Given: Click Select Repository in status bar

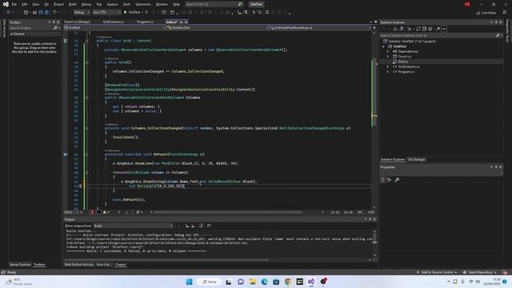Looking at the screenshot, I should [x=480, y=272].
